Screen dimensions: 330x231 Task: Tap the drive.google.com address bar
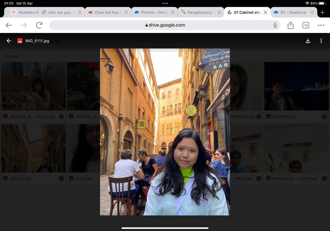(x=165, y=25)
